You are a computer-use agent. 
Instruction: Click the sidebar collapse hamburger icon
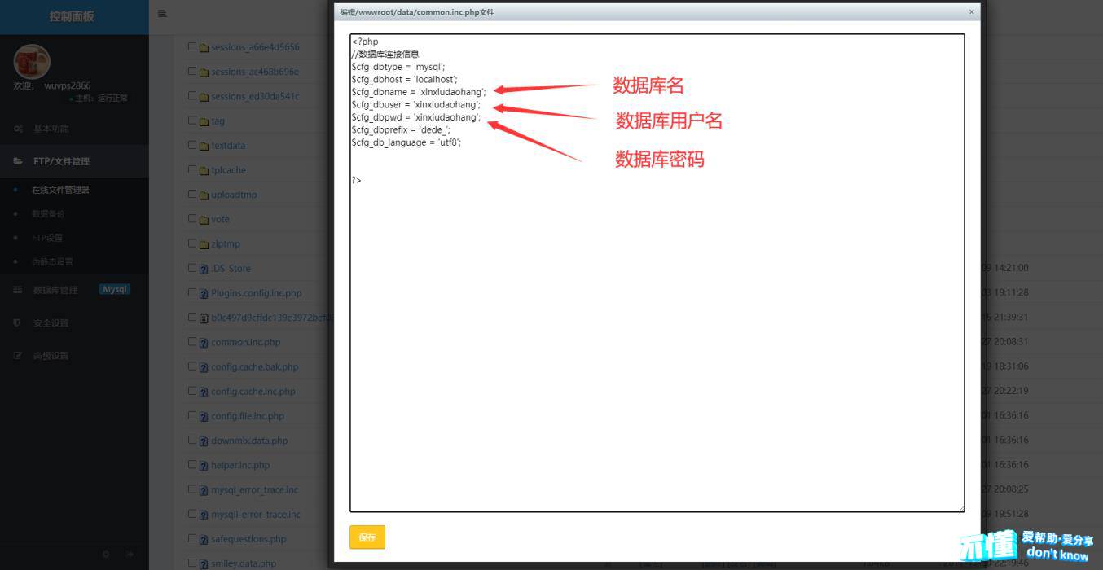pyautogui.click(x=162, y=14)
